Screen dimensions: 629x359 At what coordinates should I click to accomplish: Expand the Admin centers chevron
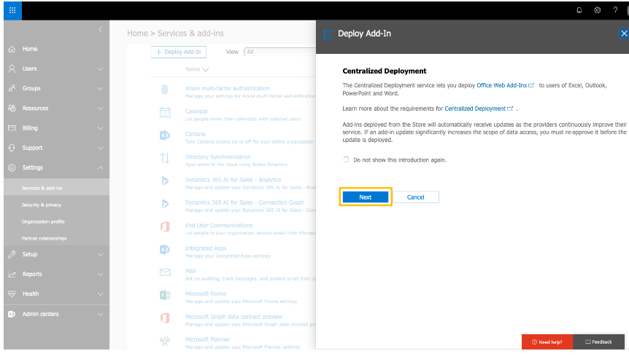pos(100,314)
